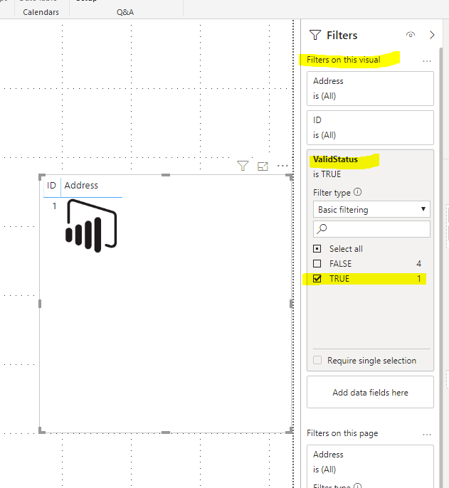The width and height of the screenshot is (449, 488).
Task: Open more options ellipsis above the table visual
Action: (282, 166)
